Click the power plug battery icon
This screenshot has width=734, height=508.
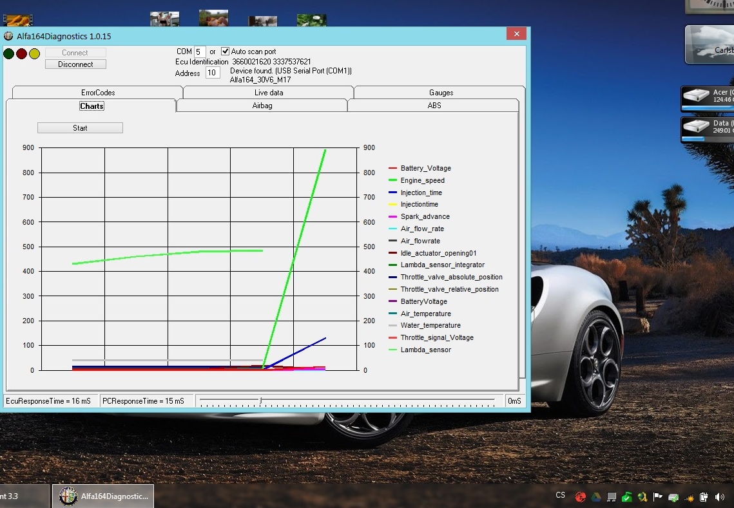pyautogui.click(x=704, y=497)
